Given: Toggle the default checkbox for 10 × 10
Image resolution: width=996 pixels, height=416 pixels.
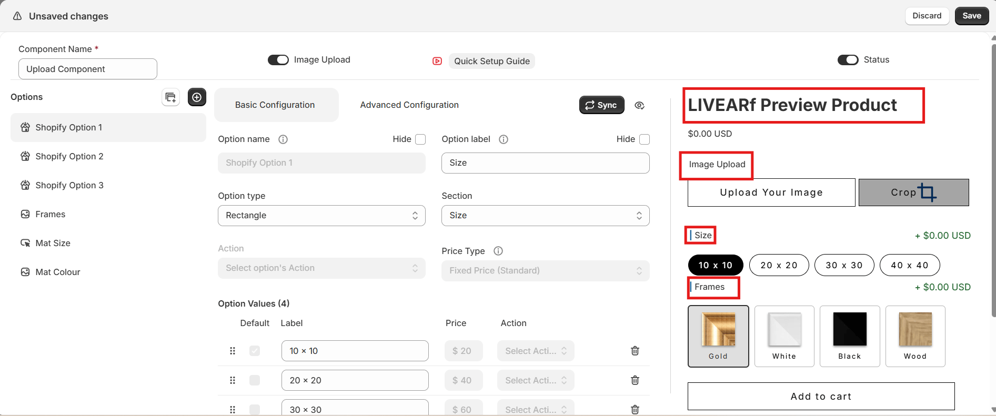Looking at the screenshot, I should pos(255,351).
